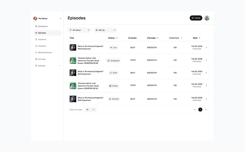
Task: Open The Rollup workspace switcher chevron
Action: 61,19
